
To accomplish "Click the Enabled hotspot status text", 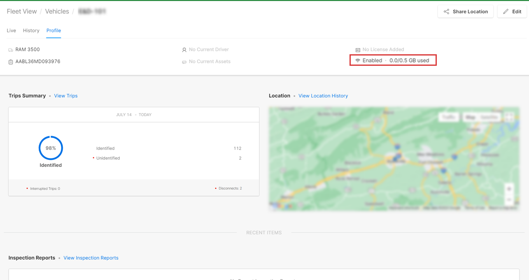I will coord(372,60).
